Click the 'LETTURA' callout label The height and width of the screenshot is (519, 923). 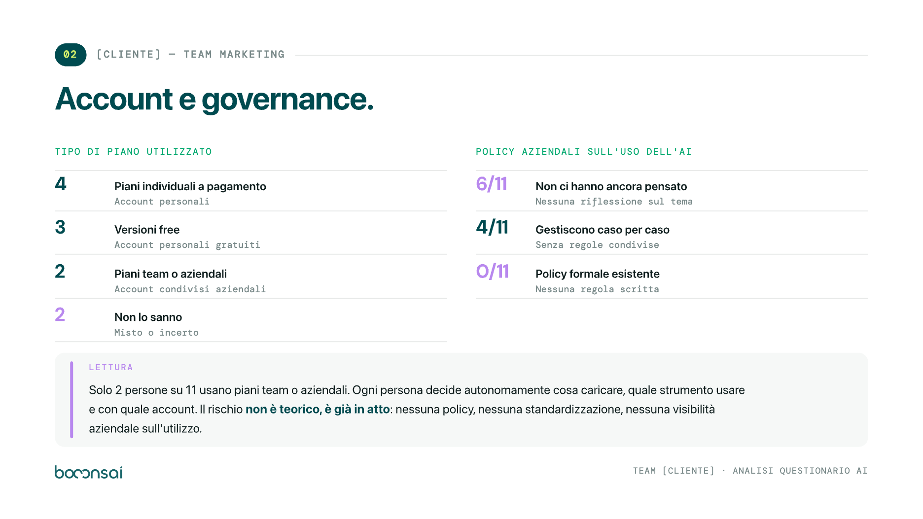coord(111,367)
